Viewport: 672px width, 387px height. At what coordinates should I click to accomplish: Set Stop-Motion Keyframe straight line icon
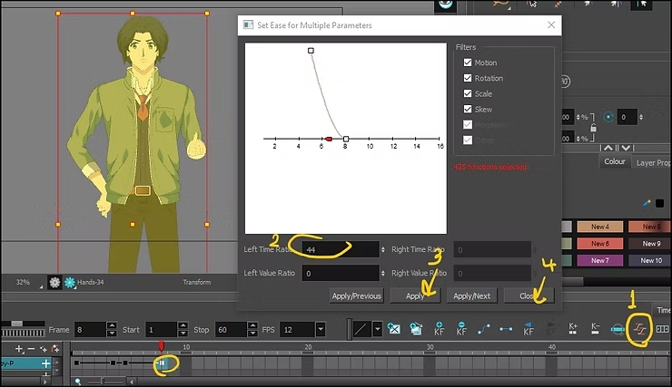click(506, 329)
